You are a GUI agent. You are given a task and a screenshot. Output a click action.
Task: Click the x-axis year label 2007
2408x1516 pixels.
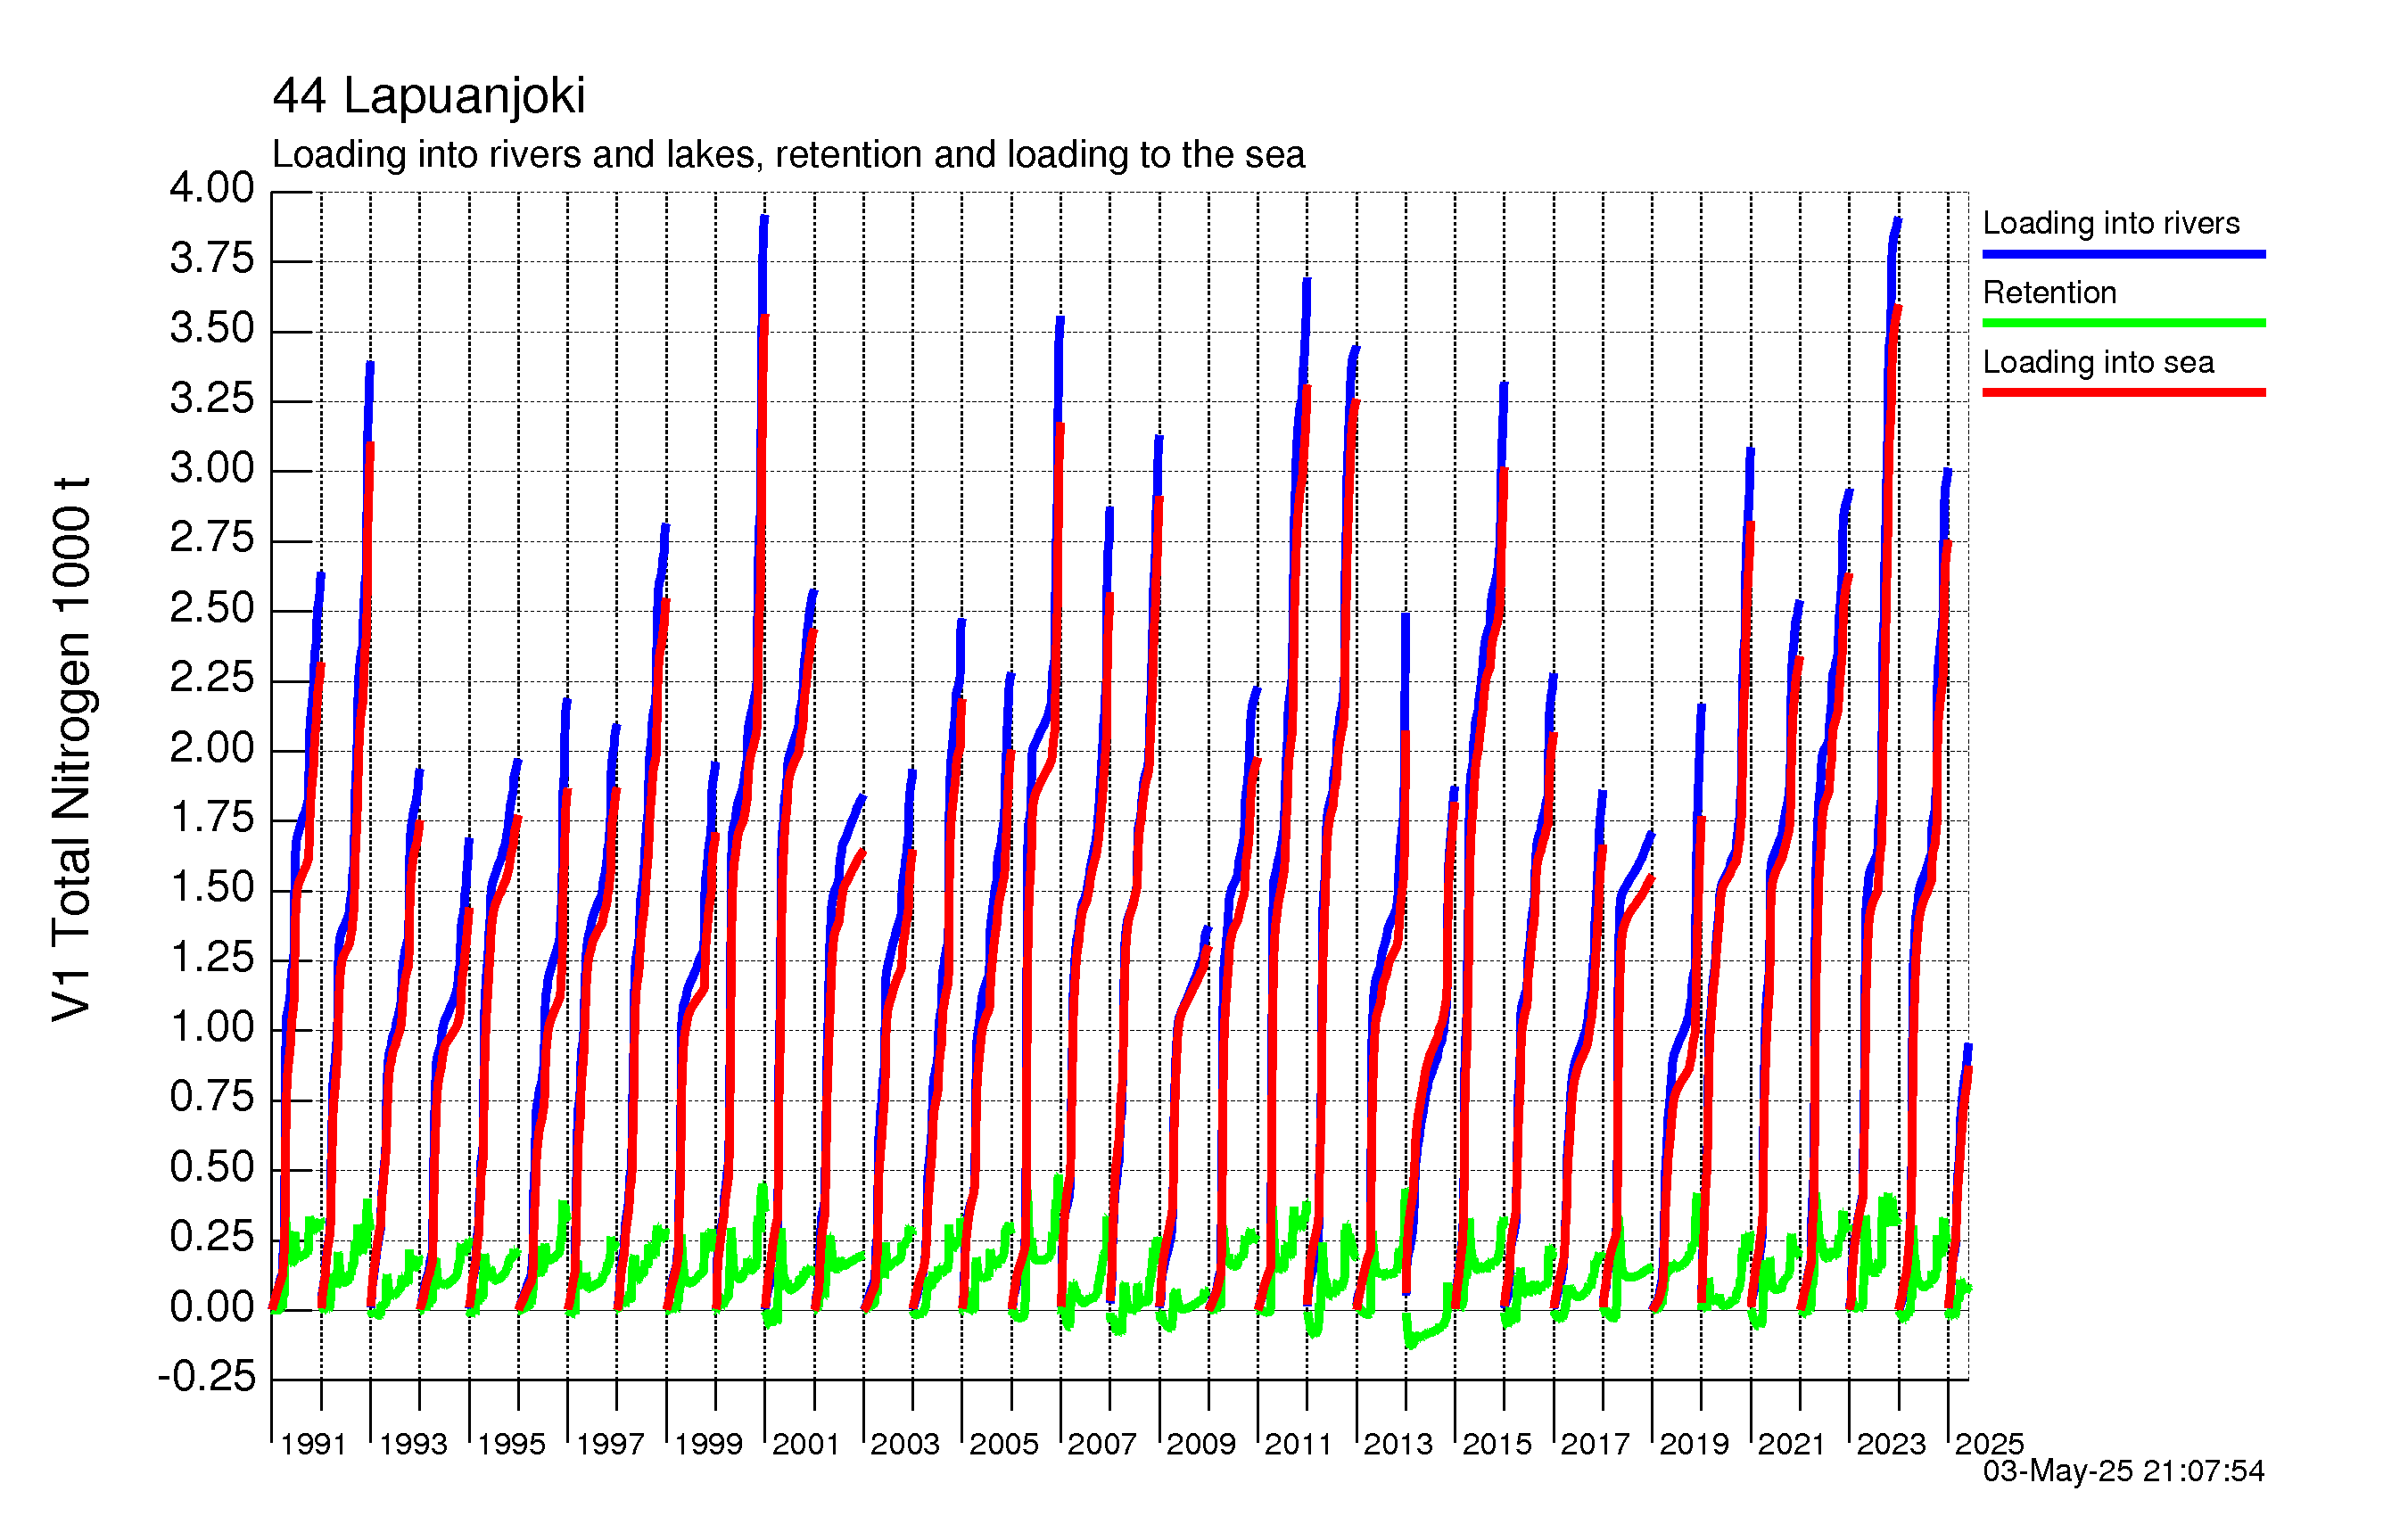coord(1102,1444)
